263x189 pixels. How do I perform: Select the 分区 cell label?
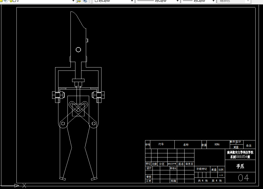[x=162, y=164]
